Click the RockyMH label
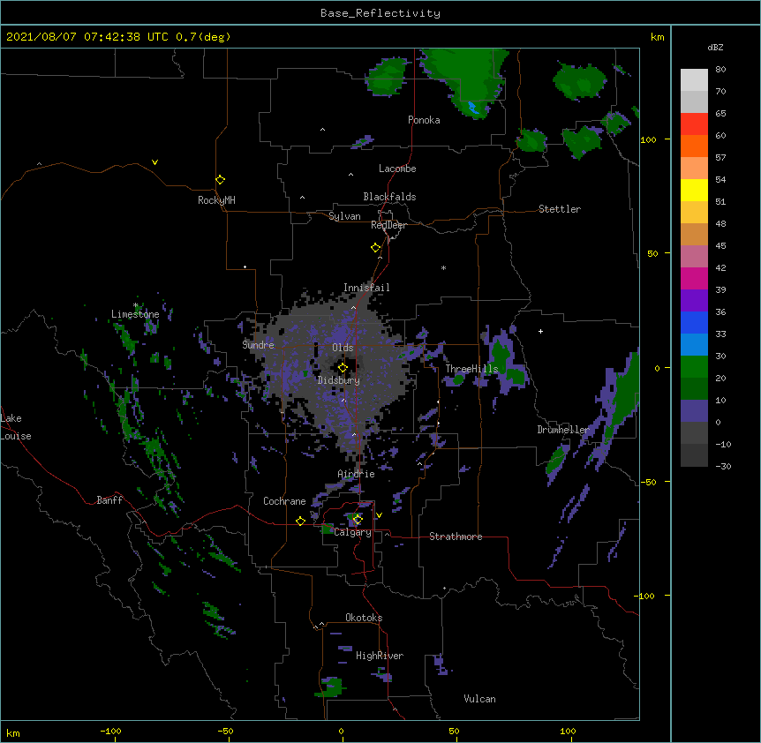Image resolution: width=761 pixels, height=743 pixels. tap(216, 200)
